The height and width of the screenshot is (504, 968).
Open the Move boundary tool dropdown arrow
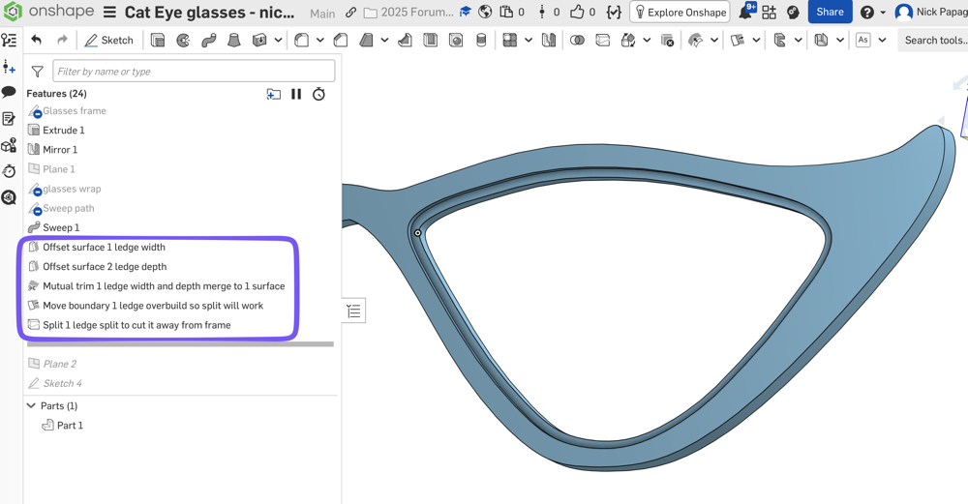click(756, 41)
